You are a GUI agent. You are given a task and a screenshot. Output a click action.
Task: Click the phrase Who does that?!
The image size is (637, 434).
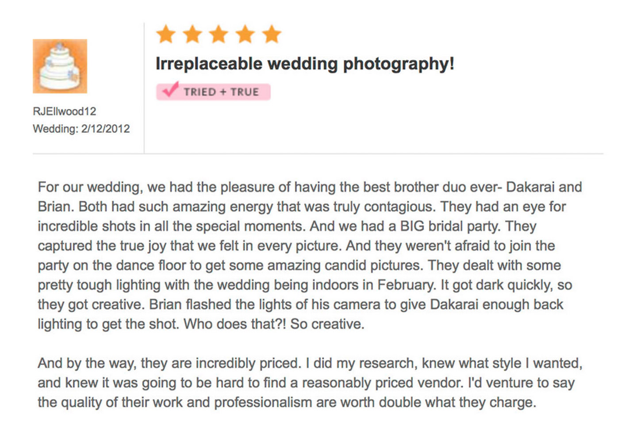tap(235, 324)
